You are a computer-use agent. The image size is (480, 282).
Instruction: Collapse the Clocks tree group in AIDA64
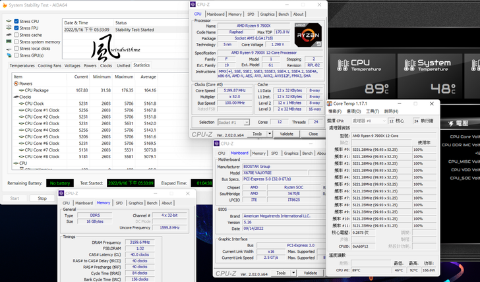tap(16, 97)
